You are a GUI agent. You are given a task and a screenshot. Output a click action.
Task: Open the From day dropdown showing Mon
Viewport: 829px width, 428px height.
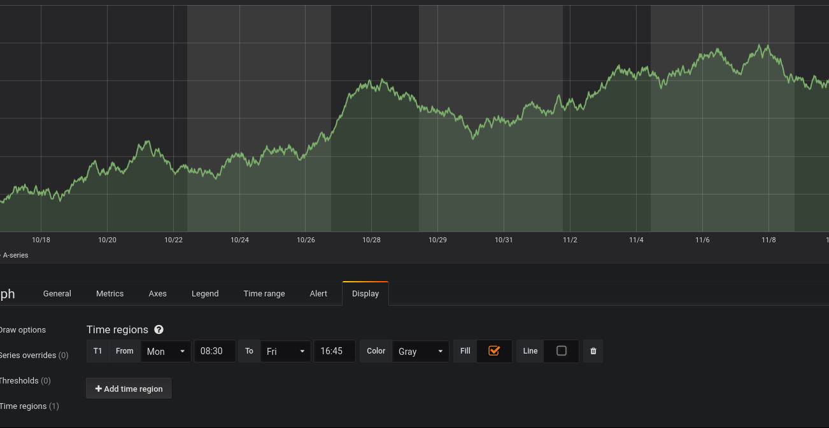point(166,351)
